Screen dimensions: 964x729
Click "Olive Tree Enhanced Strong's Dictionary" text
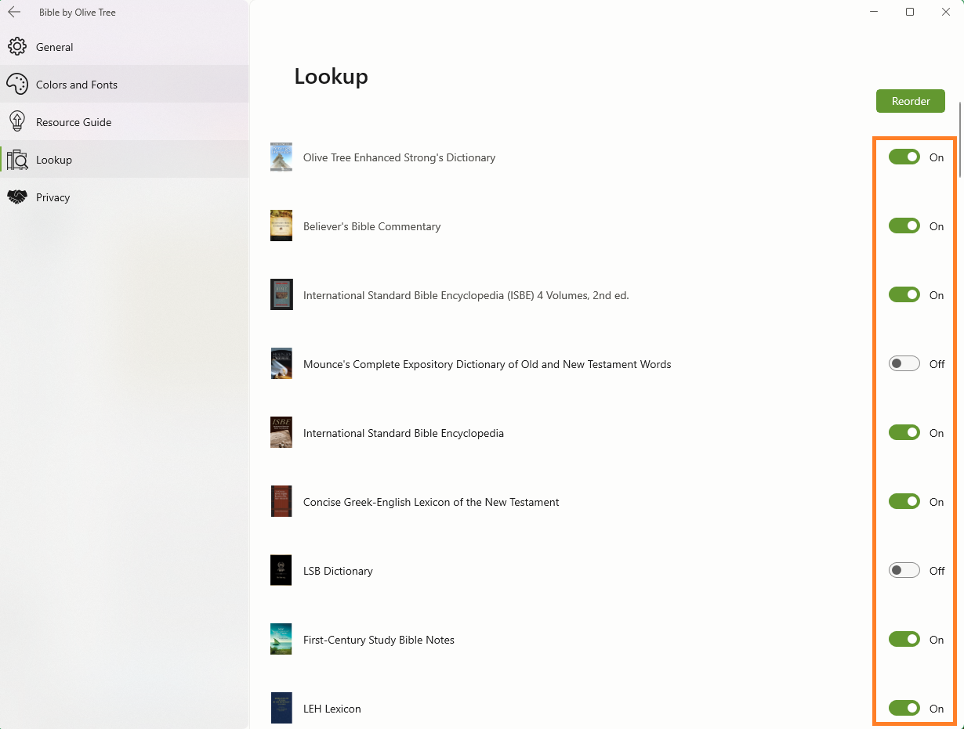pyautogui.click(x=400, y=157)
